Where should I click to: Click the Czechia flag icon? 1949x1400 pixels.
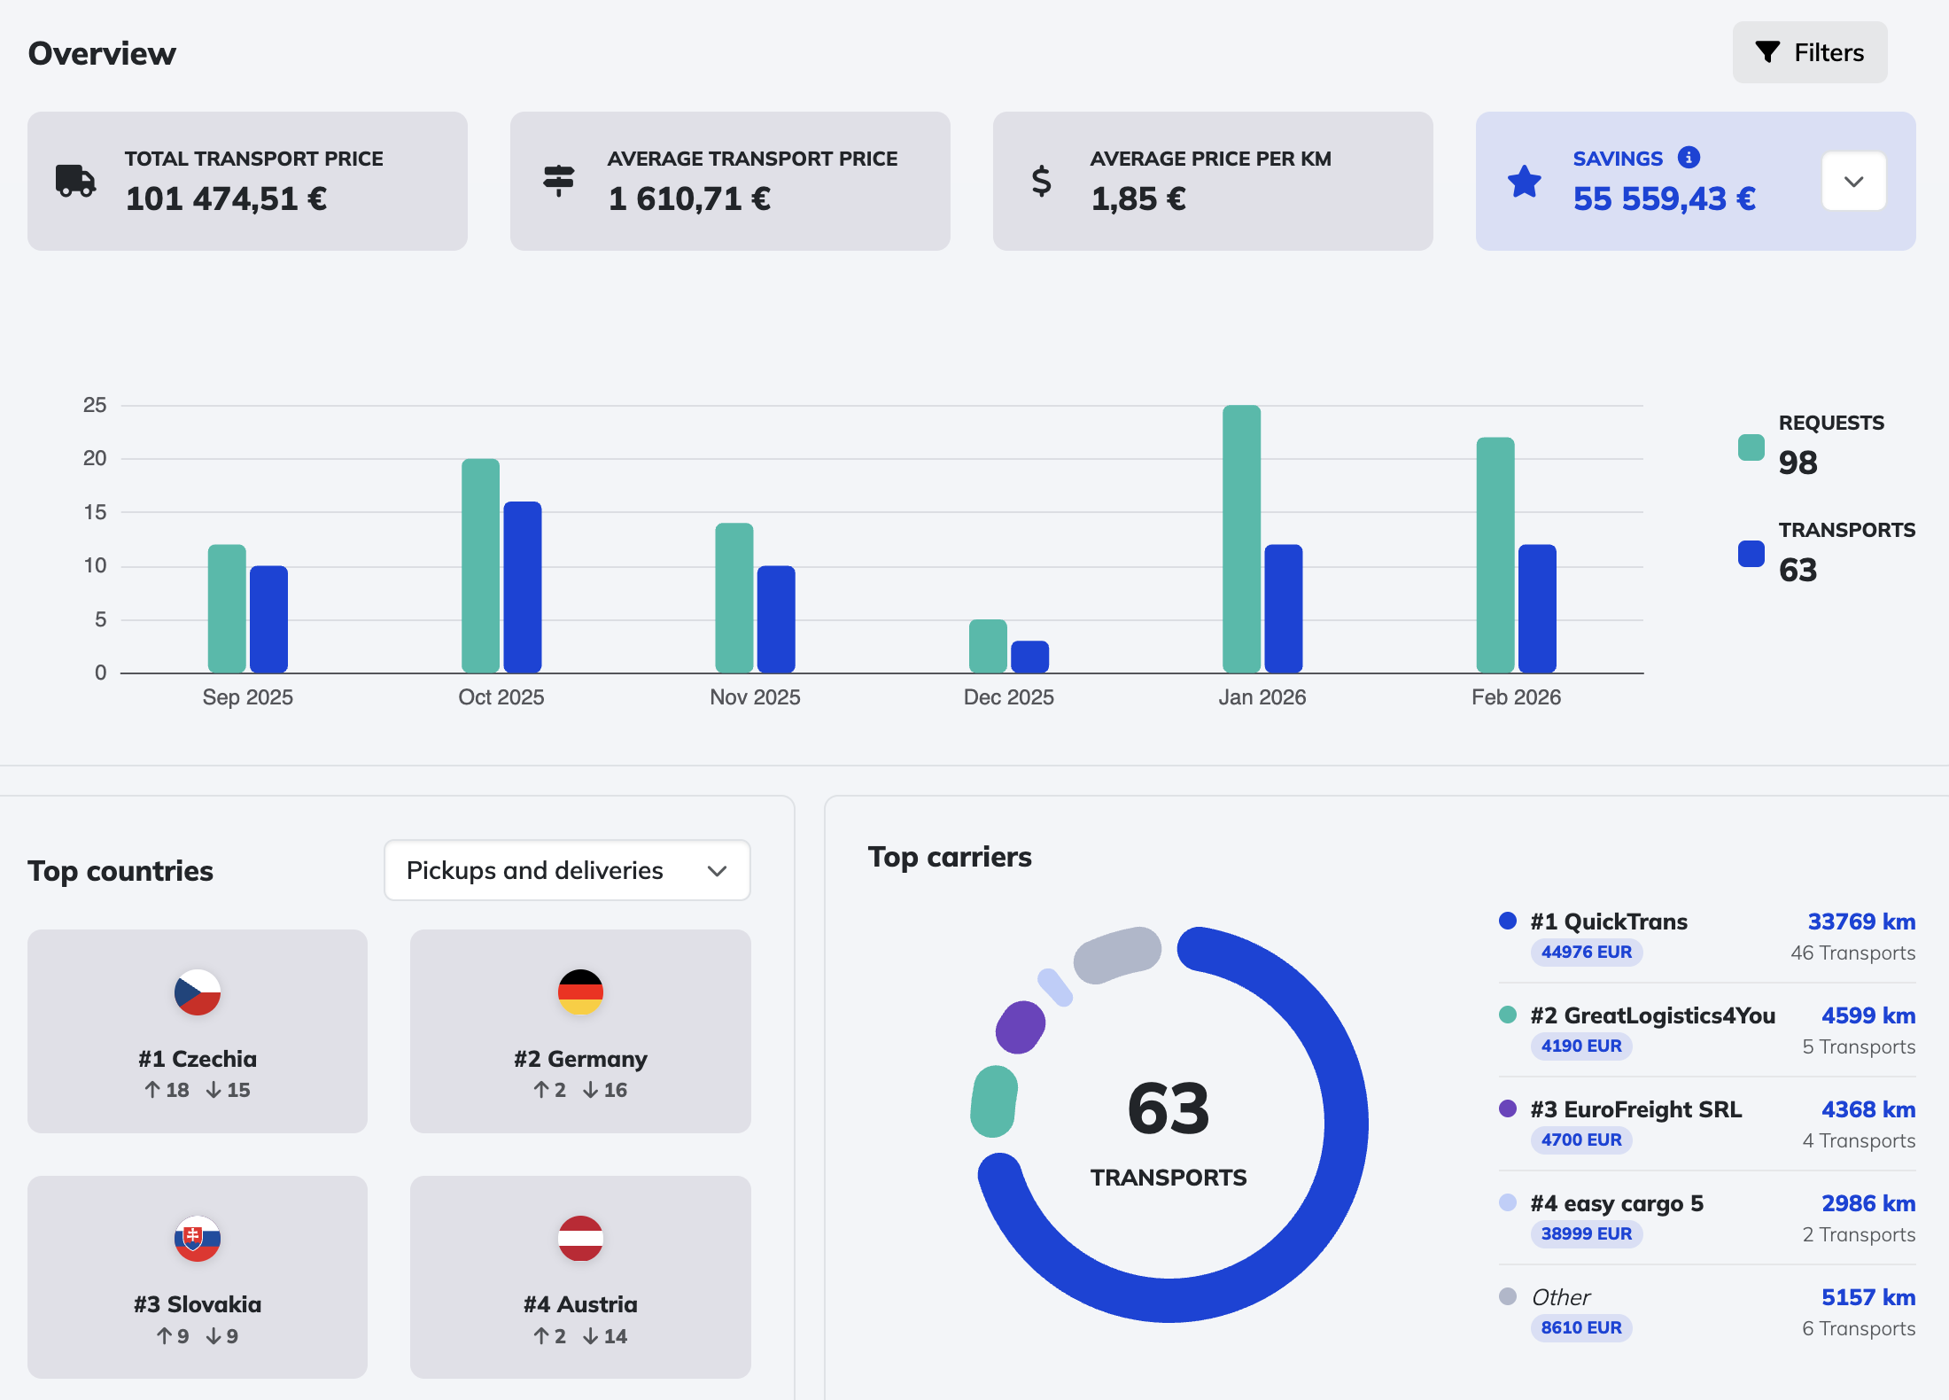point(197,993)
